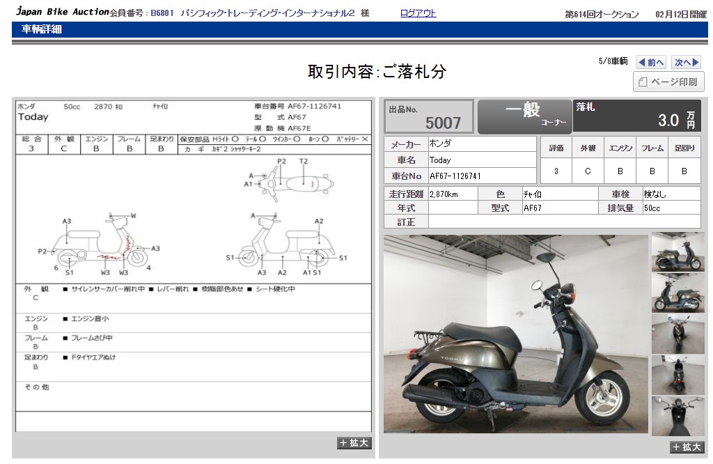The width and height of the screenshot is (713, 464).
Task: Click the ページ印刷 print page button
Action: (668, 82)
